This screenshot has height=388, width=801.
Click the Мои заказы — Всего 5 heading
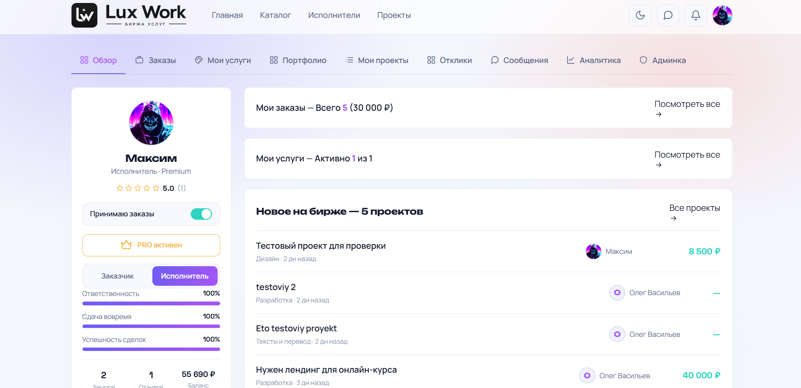[x=324, y=108]
